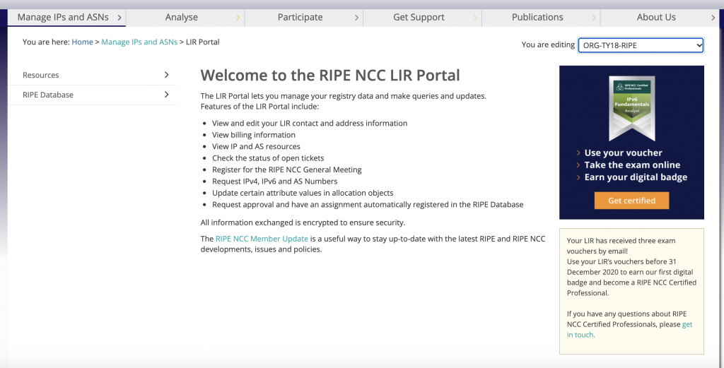Click the chevron next to Manage IPs and ASNs
724x368 pixels.
tap(119, 18)
